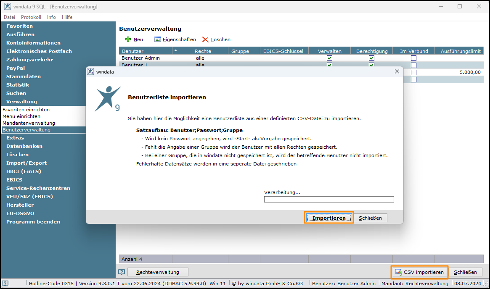
Task: Open the Hilfe menu
Action: coord(67,17)
